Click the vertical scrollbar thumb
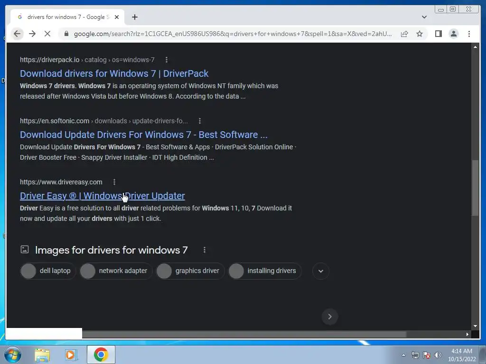The height and width of the screenshot is (364, 486). [475, 188]
